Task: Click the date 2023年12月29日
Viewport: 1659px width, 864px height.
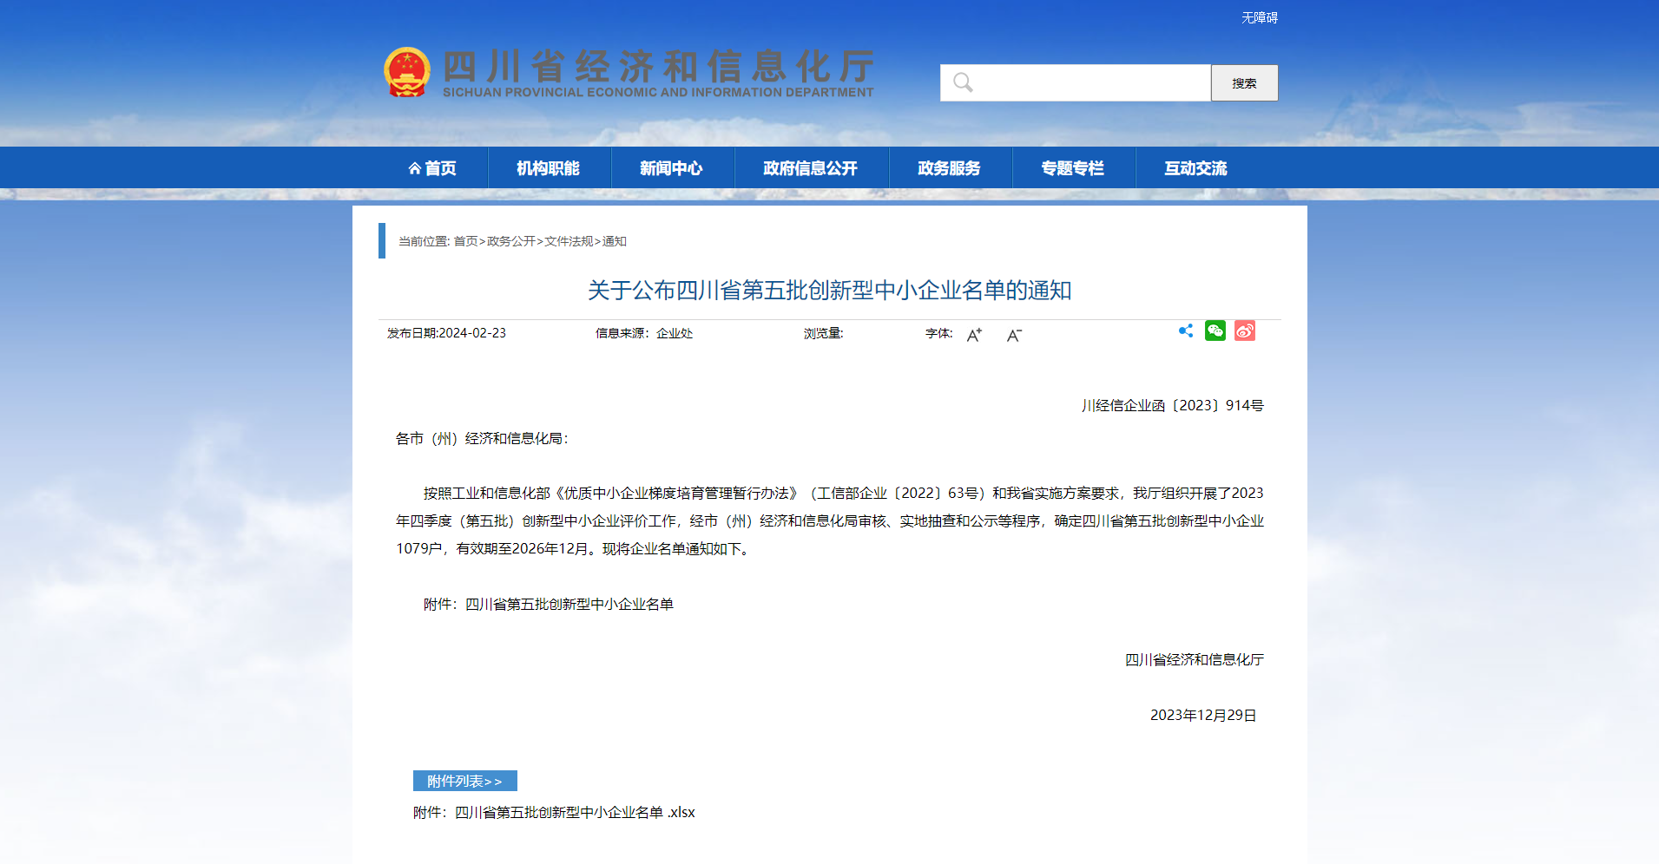Action: point(1204,716)
